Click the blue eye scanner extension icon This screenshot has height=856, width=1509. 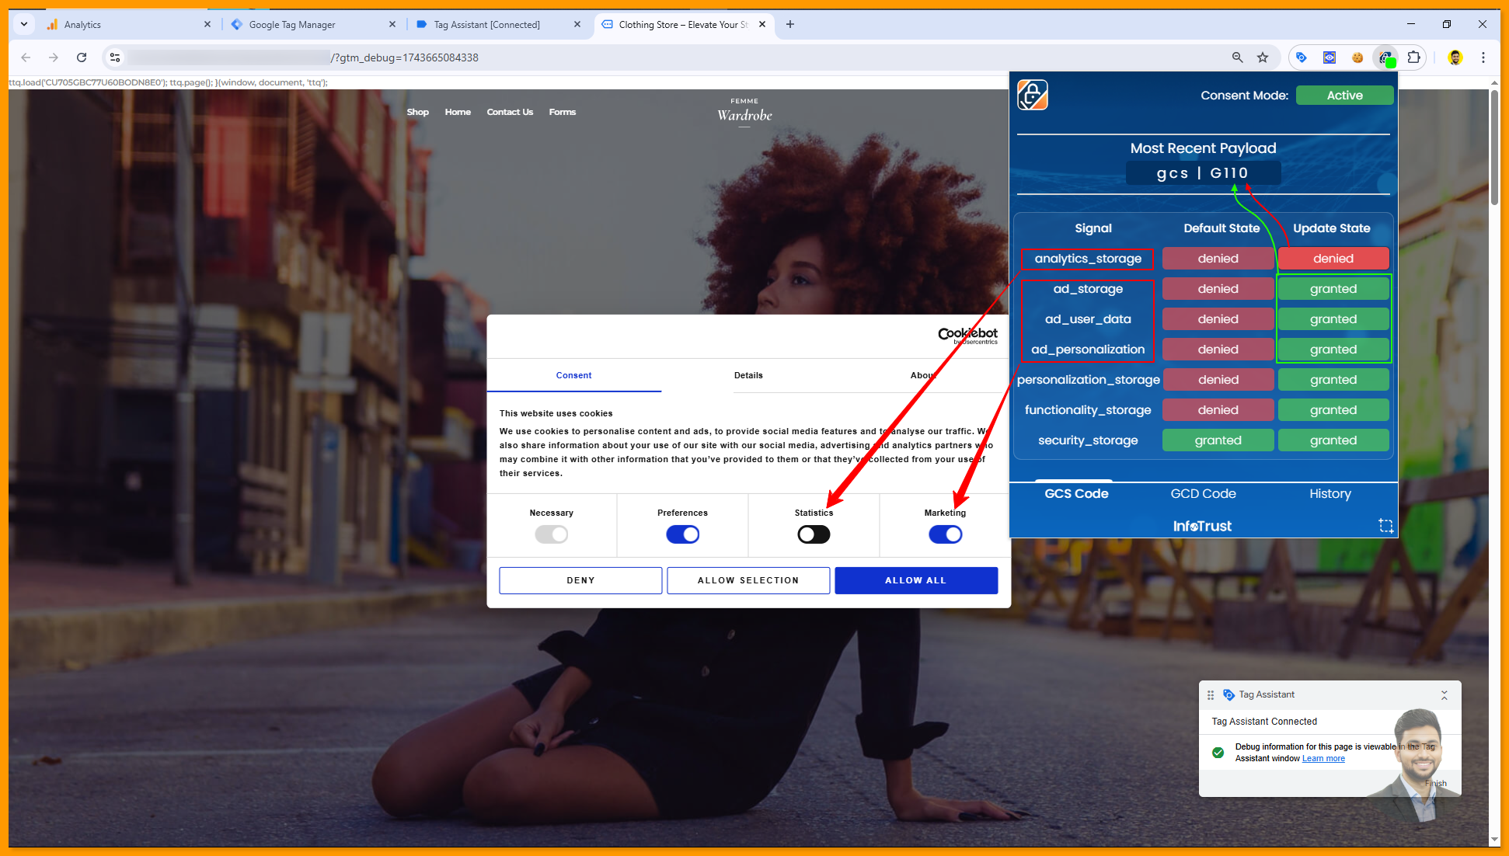click(1330, 57)
